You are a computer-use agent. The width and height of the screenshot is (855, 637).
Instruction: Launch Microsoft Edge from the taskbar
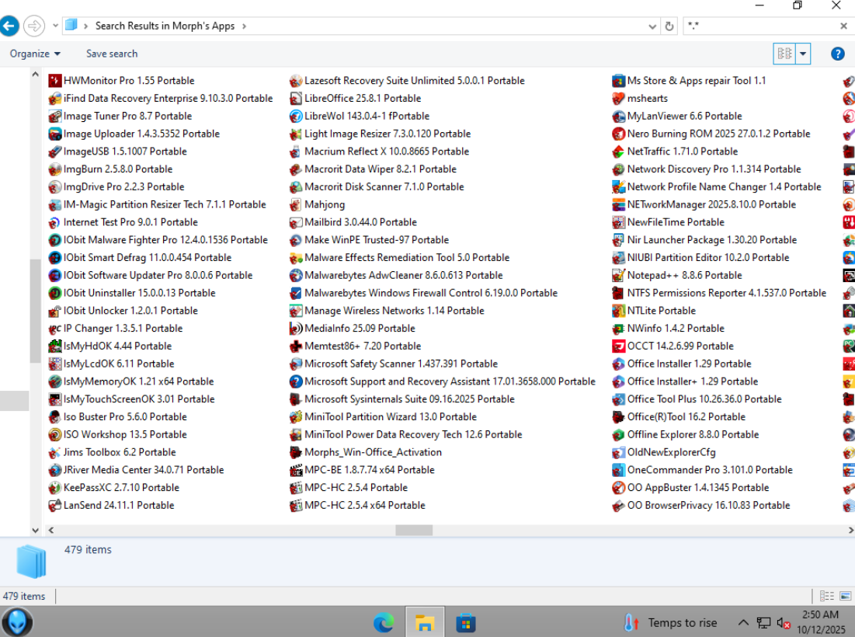click(x=384, y=622)
